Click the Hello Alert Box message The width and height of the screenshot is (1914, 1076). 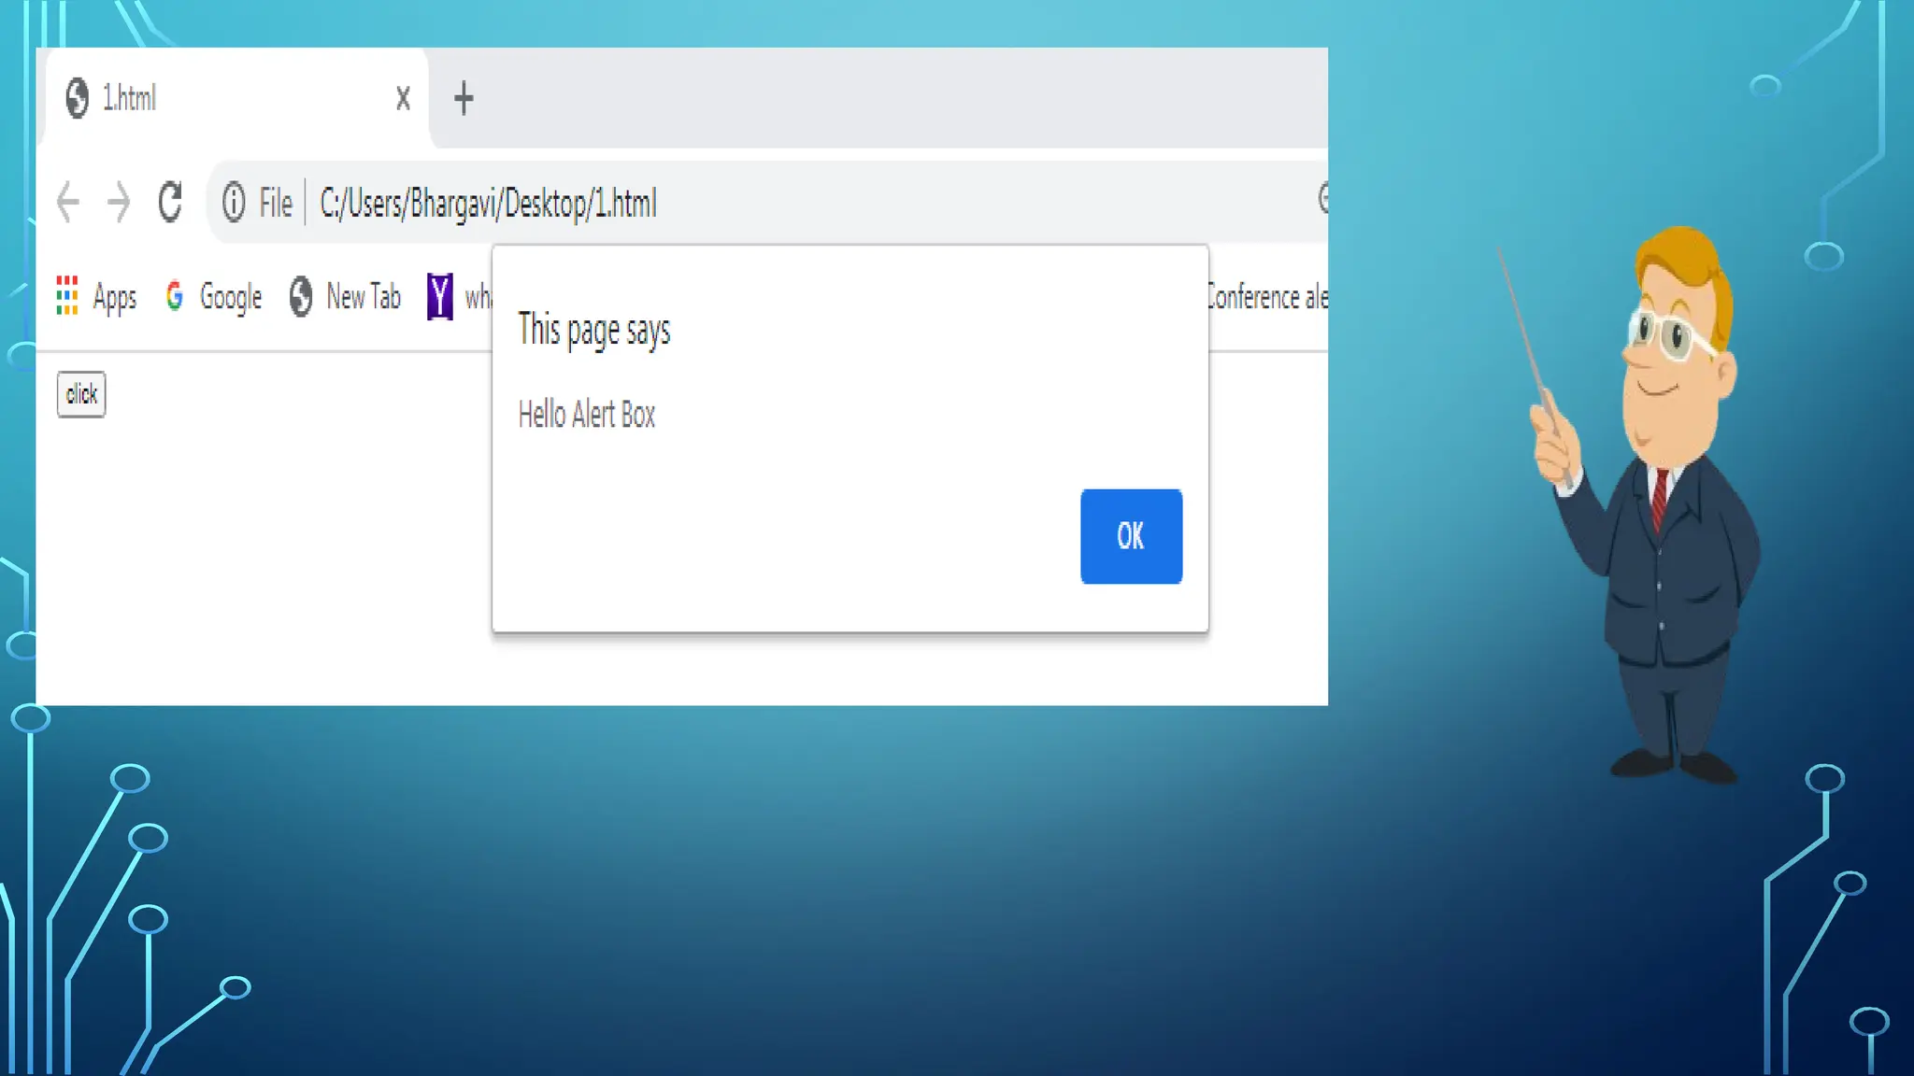coord(587,414)
